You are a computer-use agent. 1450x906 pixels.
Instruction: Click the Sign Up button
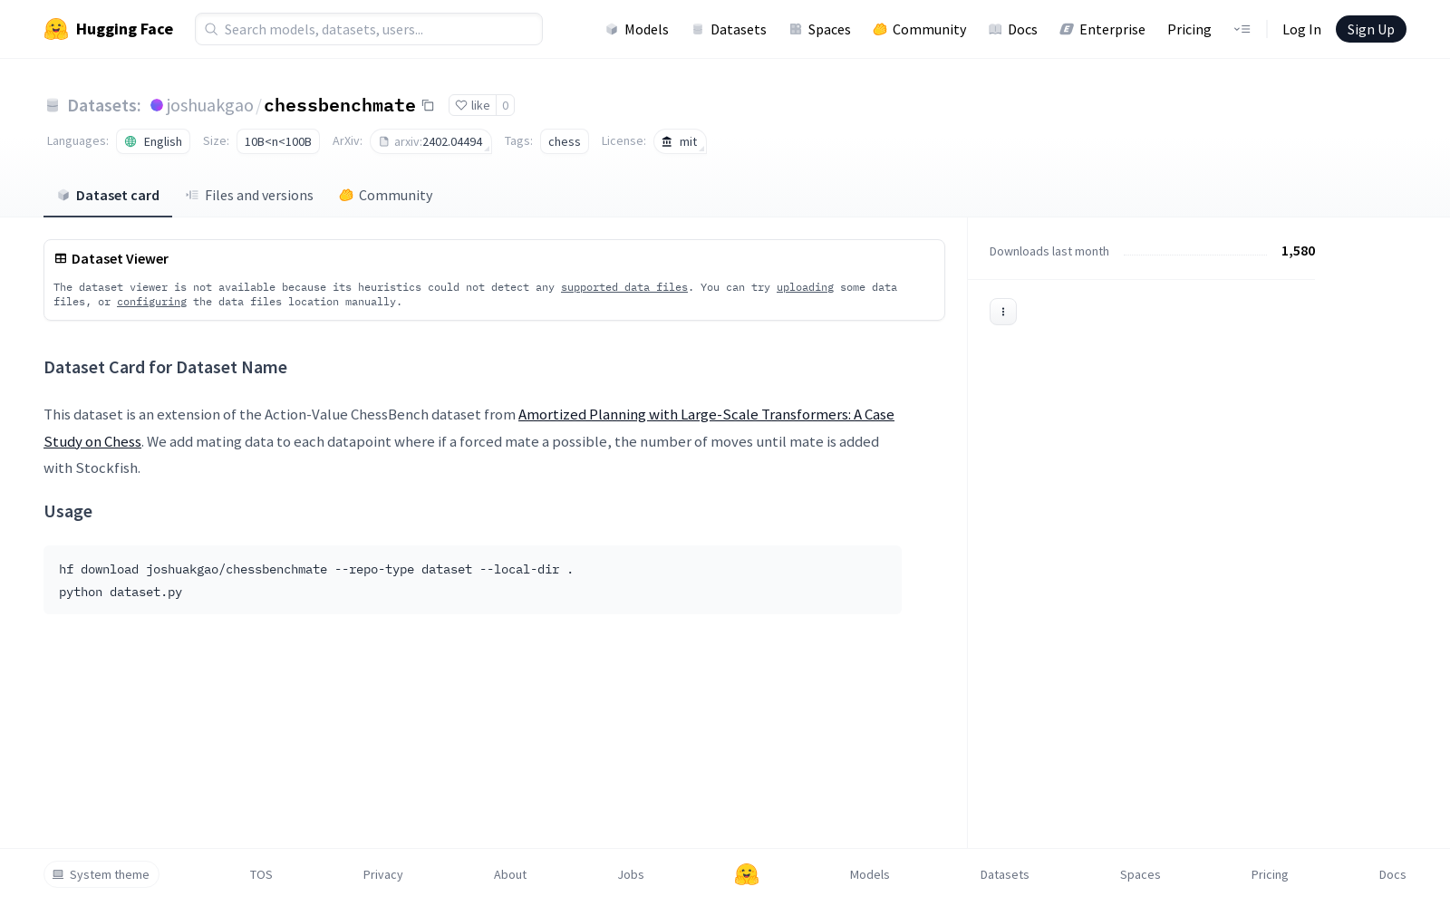pyautogui.click(x=1370, y=29)
